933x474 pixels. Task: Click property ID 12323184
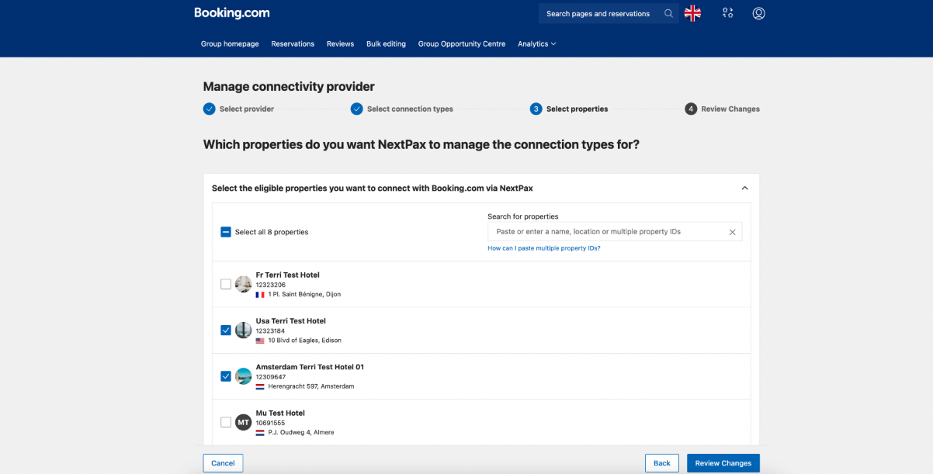tap(271, 331)
